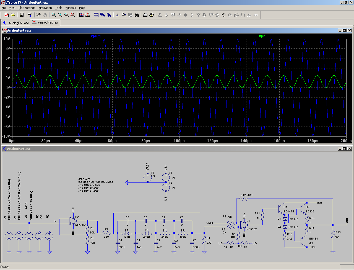Click the Print printer icon
This screenshot has height=270, width=354.
152,15
